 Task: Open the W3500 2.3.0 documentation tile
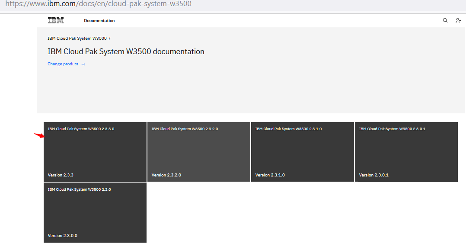coord(95,212)
